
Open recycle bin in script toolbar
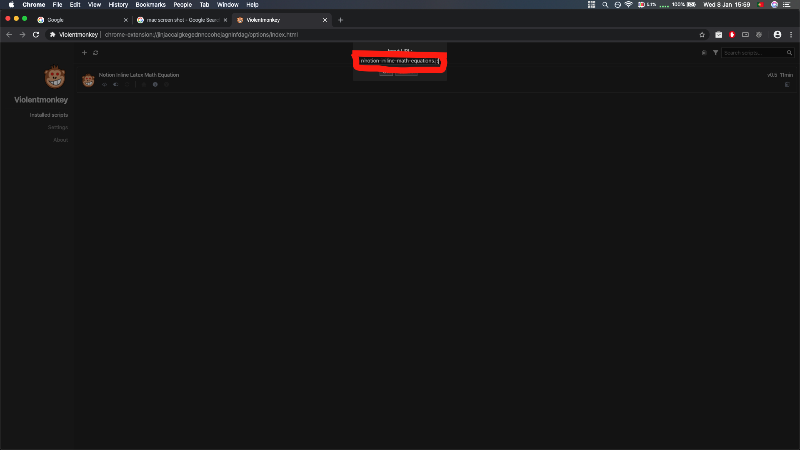[x=704, y=53]
